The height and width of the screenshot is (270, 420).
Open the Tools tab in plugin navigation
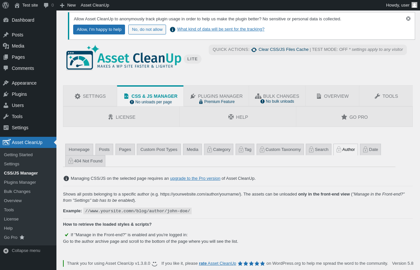tap(386, 96)
